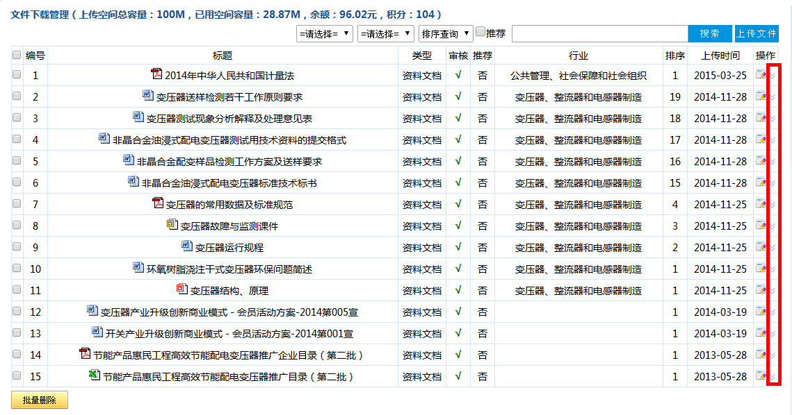Screen dimensions: 792x415
Task: Click the double-chevron icon in row 15
Action: tap(773, 377)
